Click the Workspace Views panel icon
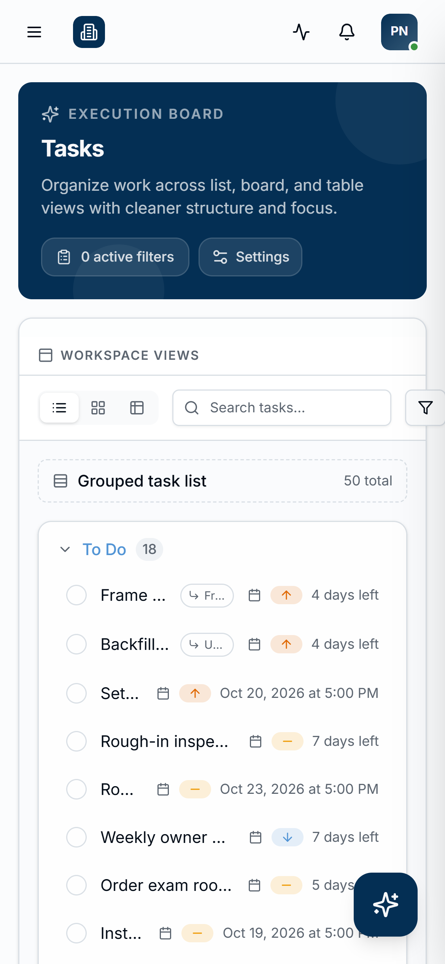The image size is (445, 964). pyautogui.click(x=46, y=355)
